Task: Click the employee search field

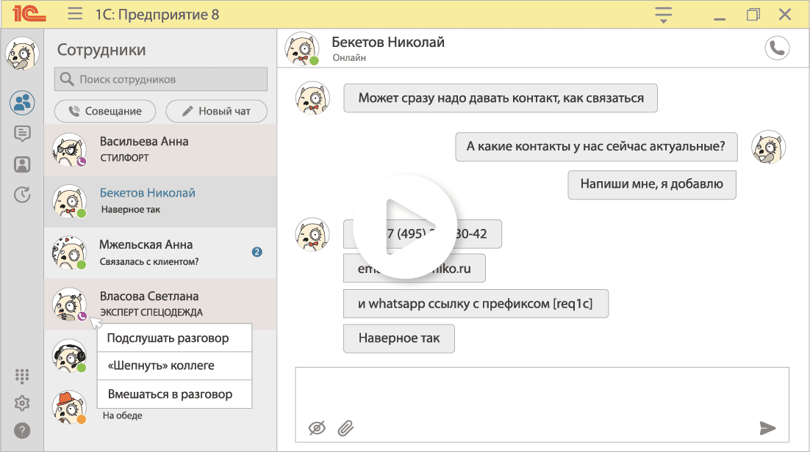Action: 160,79
